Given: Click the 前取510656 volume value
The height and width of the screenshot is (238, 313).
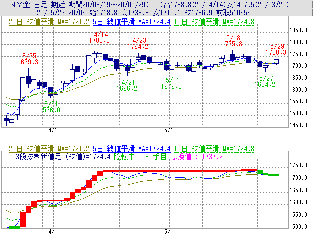Looking at the screenshot, I should click(233, 13).
